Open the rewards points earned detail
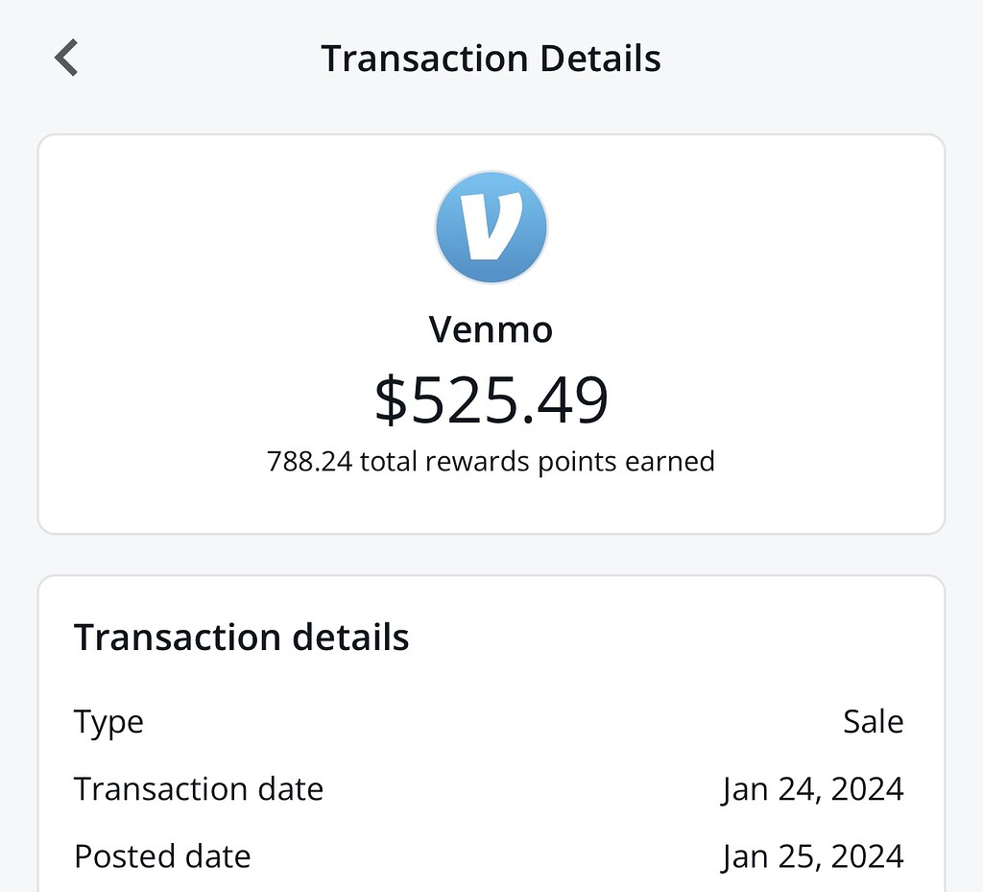983x892 pixels. click(491, 461)
